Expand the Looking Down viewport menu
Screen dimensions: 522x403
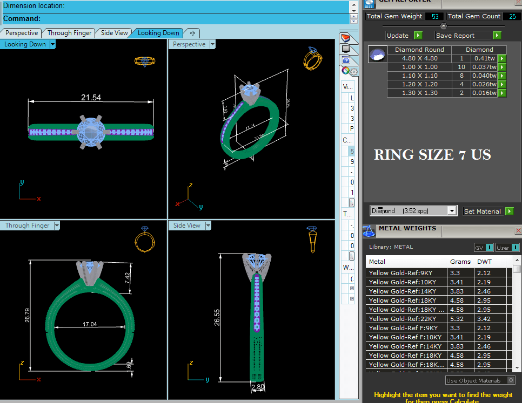pos(52,45)
